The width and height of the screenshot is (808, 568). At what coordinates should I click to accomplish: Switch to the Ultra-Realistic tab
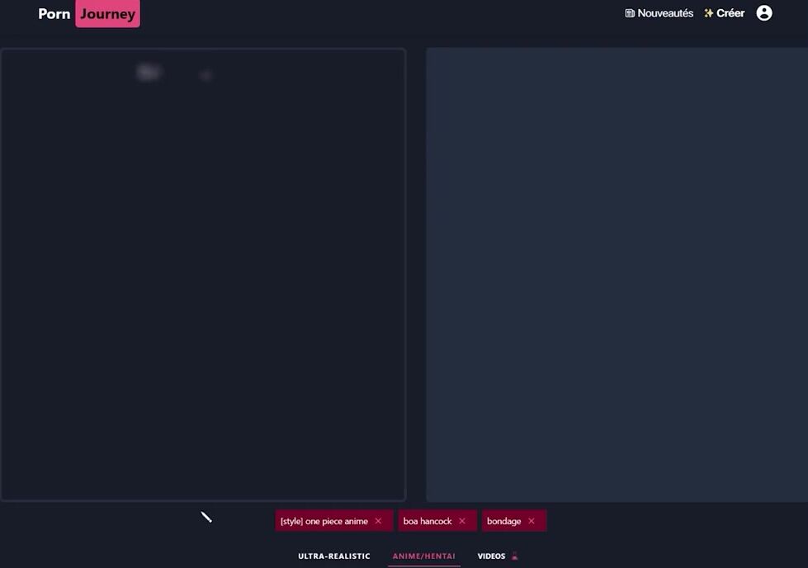[334, 556]
